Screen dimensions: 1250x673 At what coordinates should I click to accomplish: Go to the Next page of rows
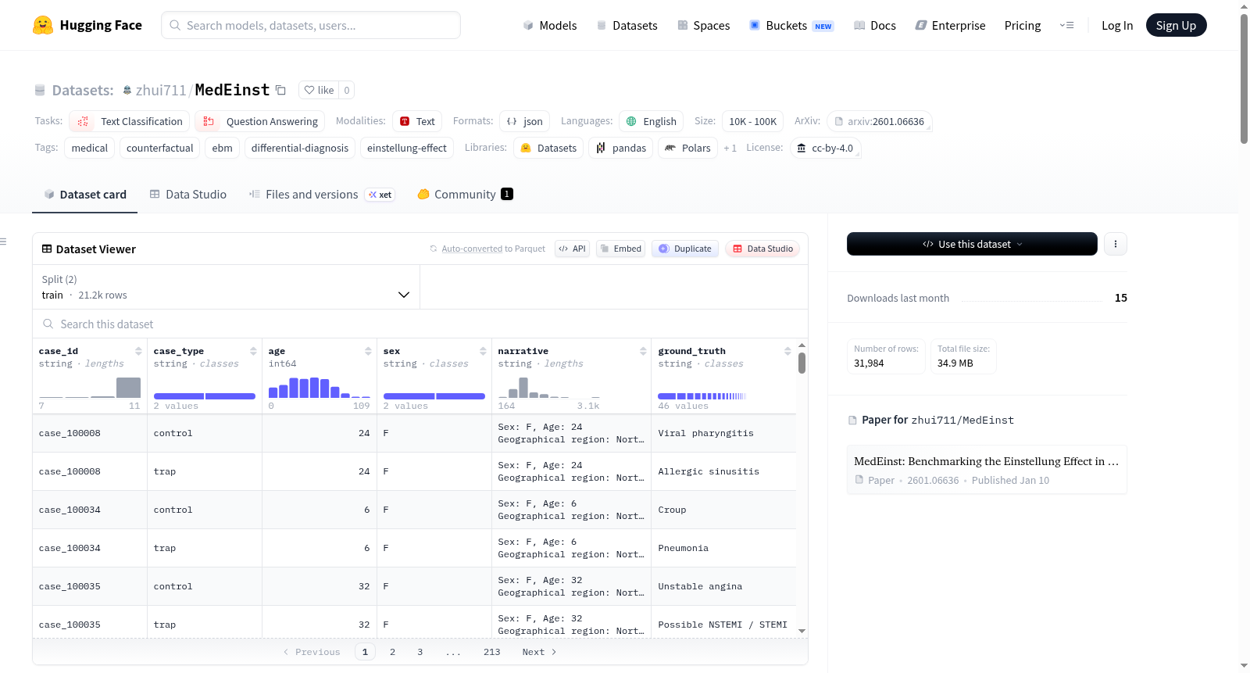pos(540,652)
